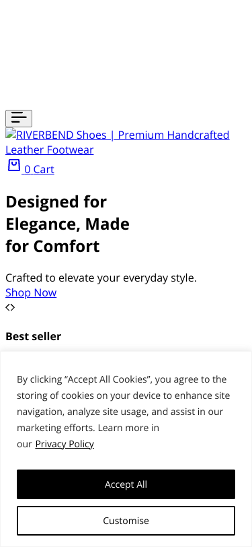Open the Privacy Policy link
The width and height of the screenshot is (252, 547).
click(x=65, y=444)
